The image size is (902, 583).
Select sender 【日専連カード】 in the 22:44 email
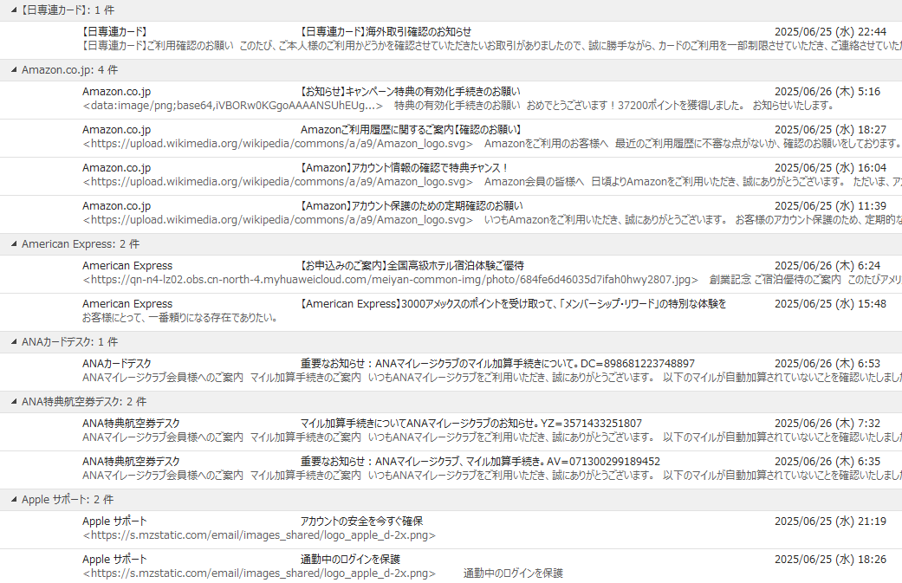click(114, 32)
